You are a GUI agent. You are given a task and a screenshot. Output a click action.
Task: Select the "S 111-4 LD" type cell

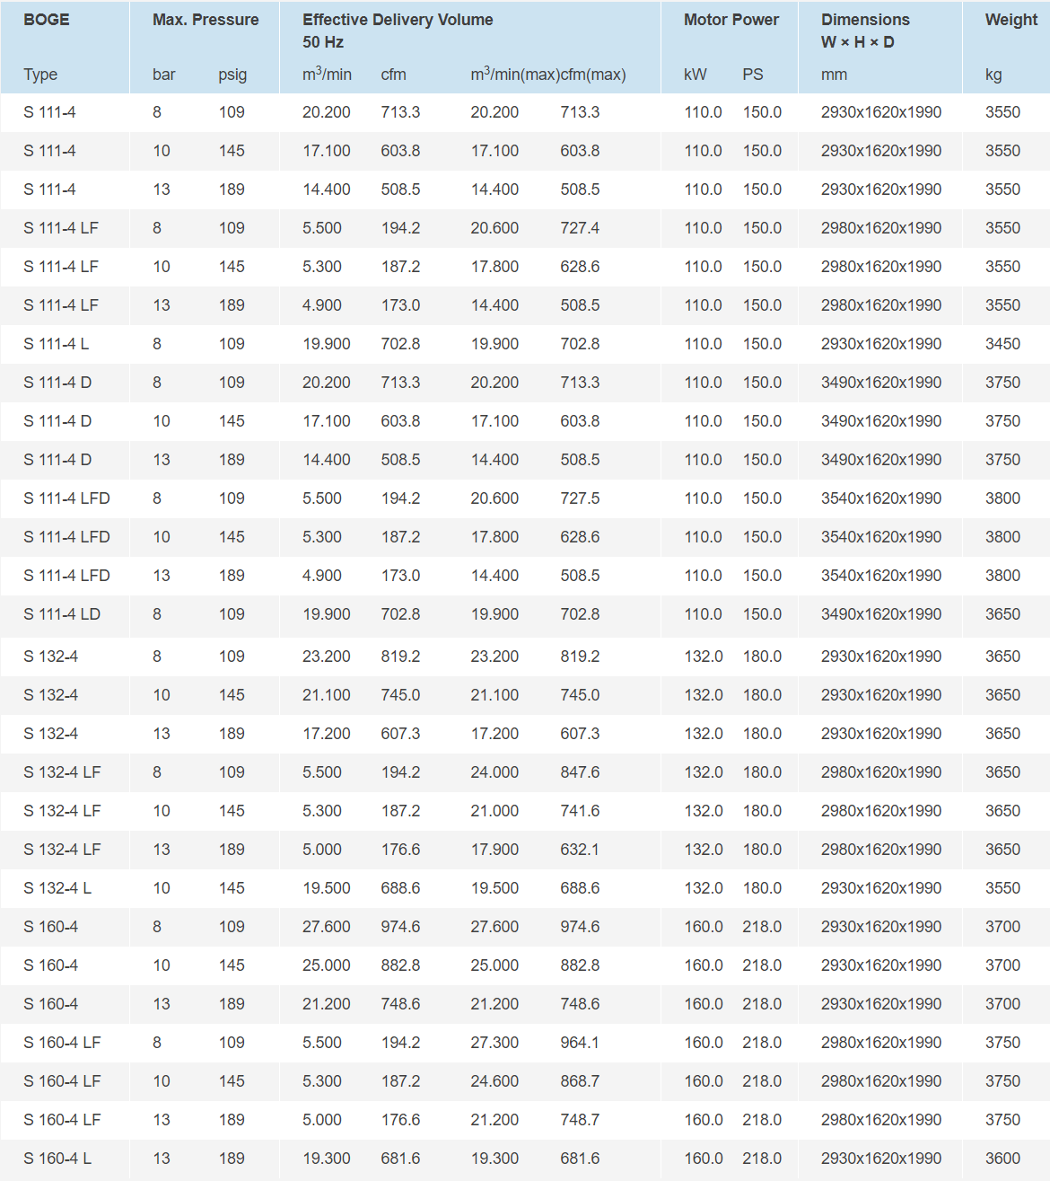click(62, 614)
